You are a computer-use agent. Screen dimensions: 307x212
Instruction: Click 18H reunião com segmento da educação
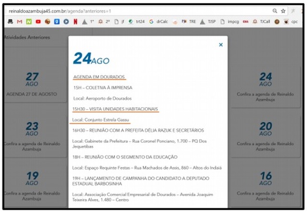pos(125,157)
